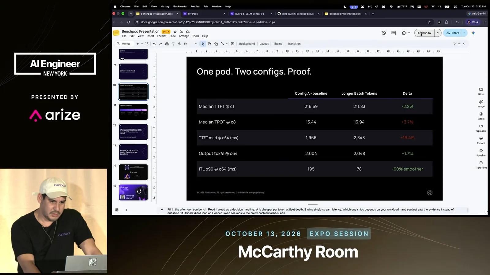
Task: Click the Undo arrow in the toolbar
Action: [x=154, y=44]
